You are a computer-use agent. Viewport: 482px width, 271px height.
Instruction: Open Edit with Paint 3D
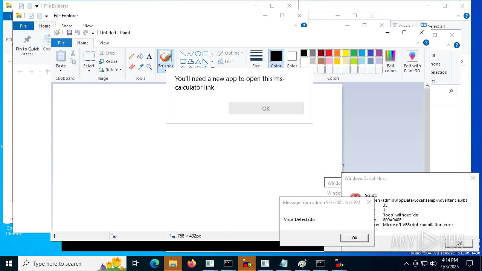pos(412,61)
